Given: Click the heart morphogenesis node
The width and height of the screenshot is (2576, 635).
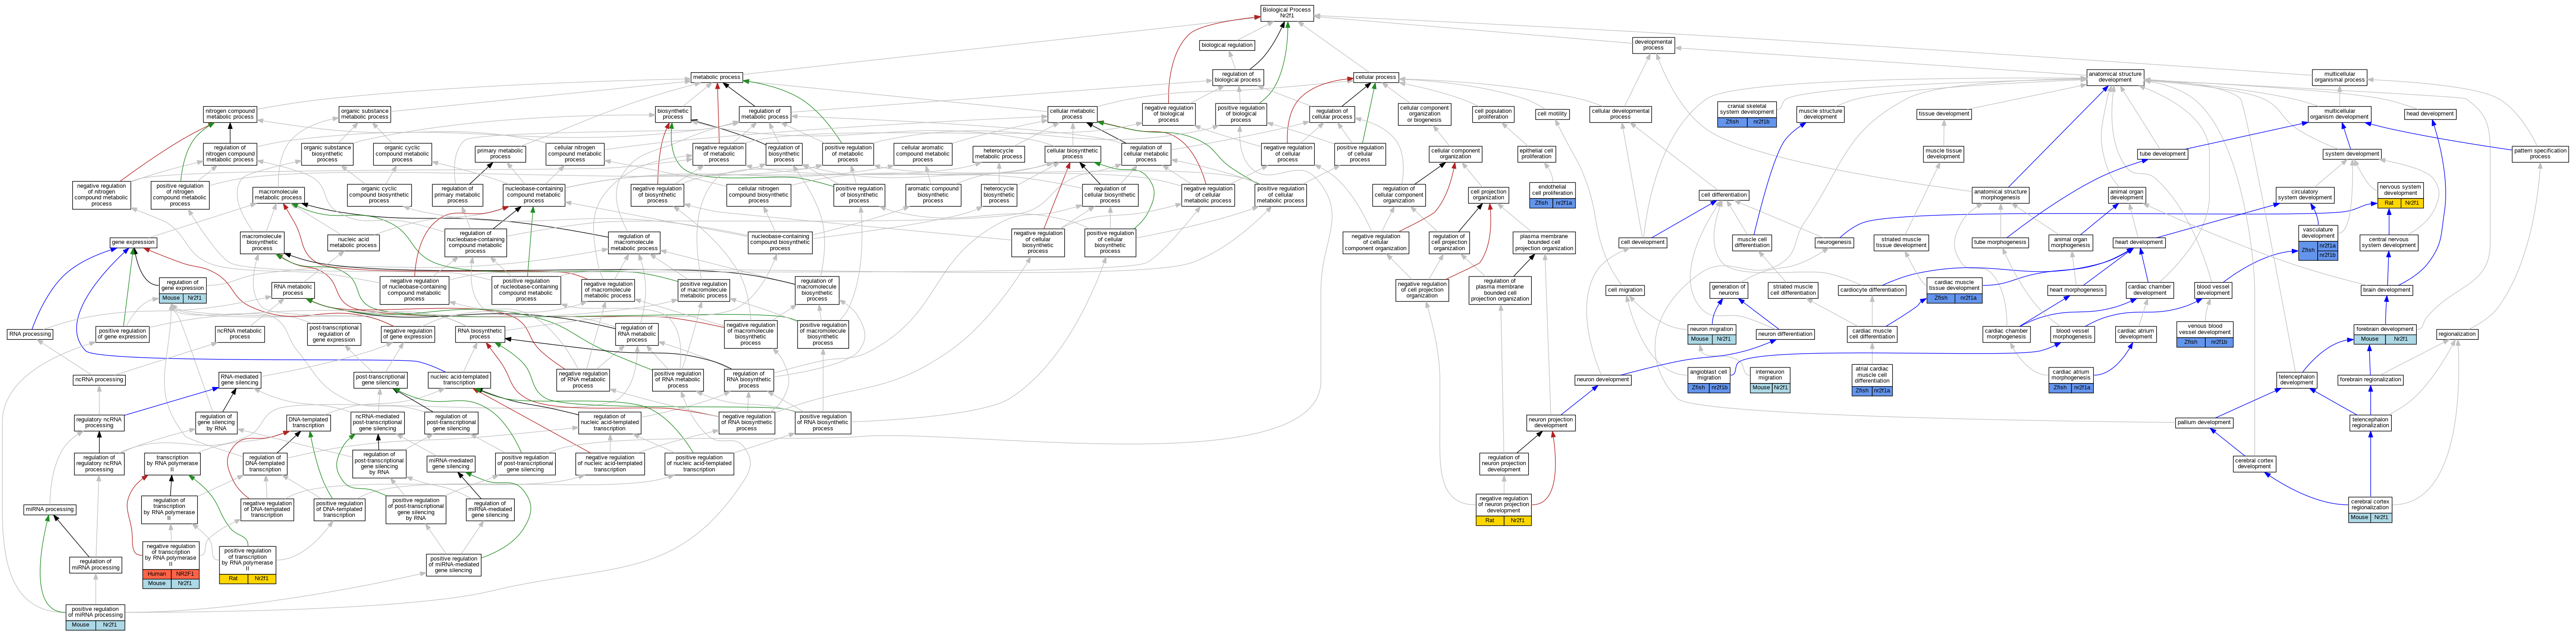Looking at the screenshot, I should (2076, 290).
